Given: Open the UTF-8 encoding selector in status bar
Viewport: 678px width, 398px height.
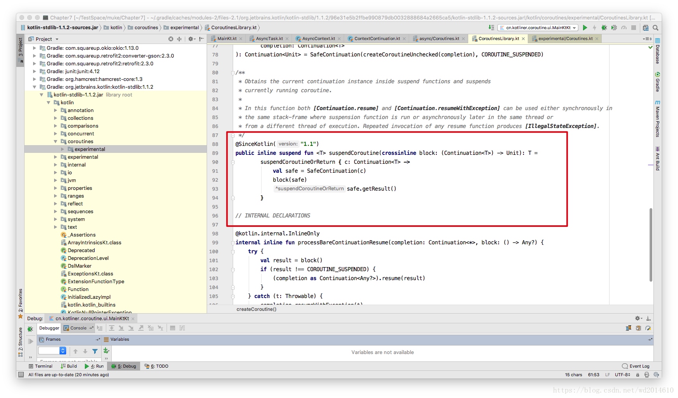Looking at the screenshot, I should coord(622,375).
